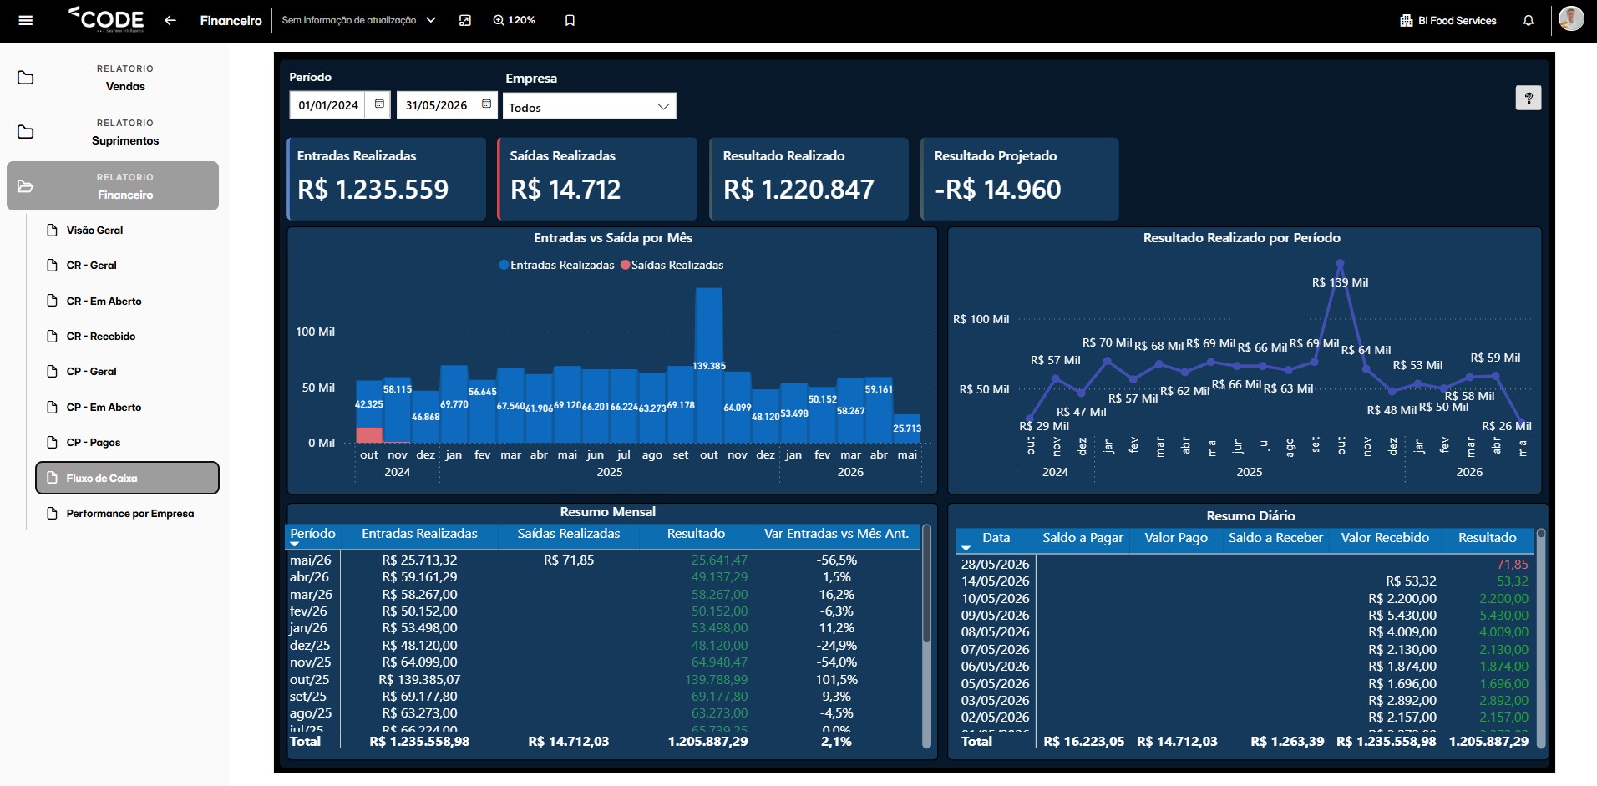
Task: Select the 28/05/2026 row
Action: coord(1245,565)
